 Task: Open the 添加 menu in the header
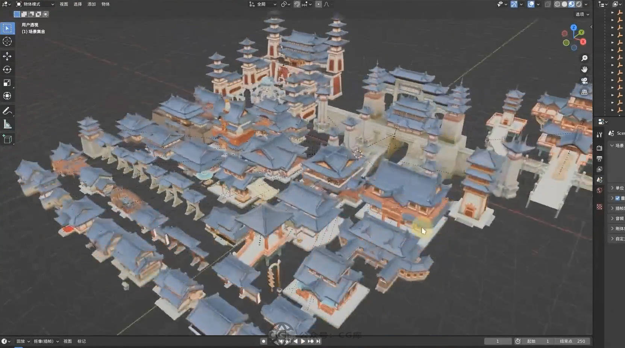[x=92, y=4]
